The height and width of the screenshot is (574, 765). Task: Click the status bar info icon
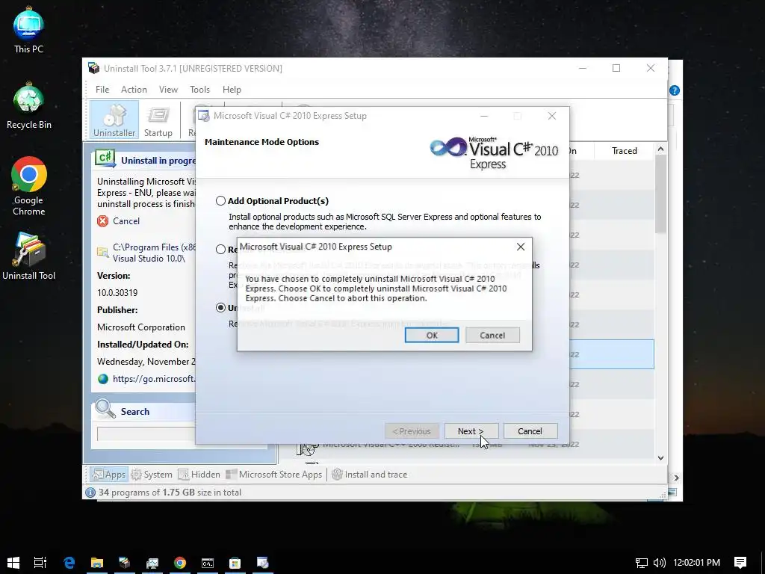(x=90, y=493)
